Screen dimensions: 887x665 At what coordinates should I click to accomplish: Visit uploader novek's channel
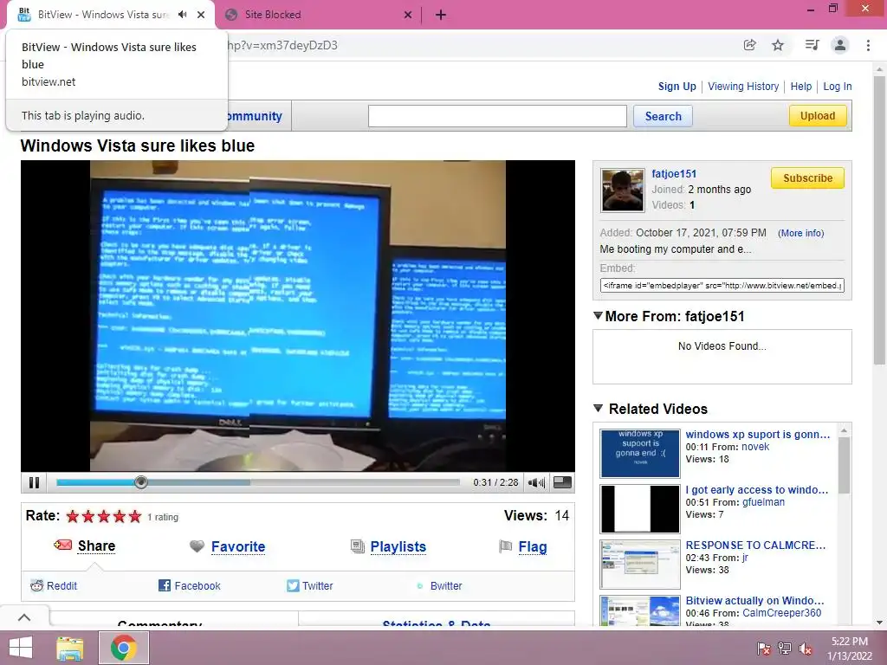[755, 447]
